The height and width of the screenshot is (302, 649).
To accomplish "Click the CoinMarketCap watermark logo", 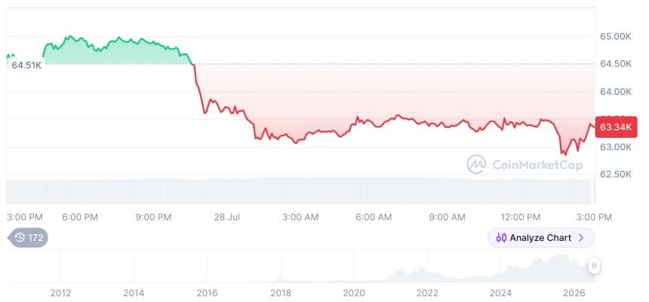I will [476, 164].
